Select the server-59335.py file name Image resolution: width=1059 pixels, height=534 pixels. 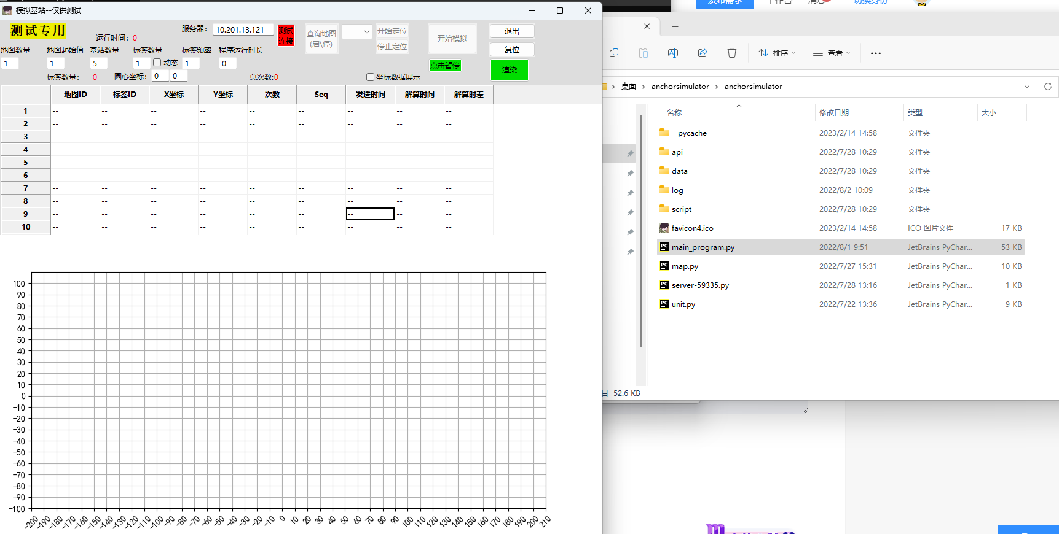pyautogui.click(x=700, y=285)
